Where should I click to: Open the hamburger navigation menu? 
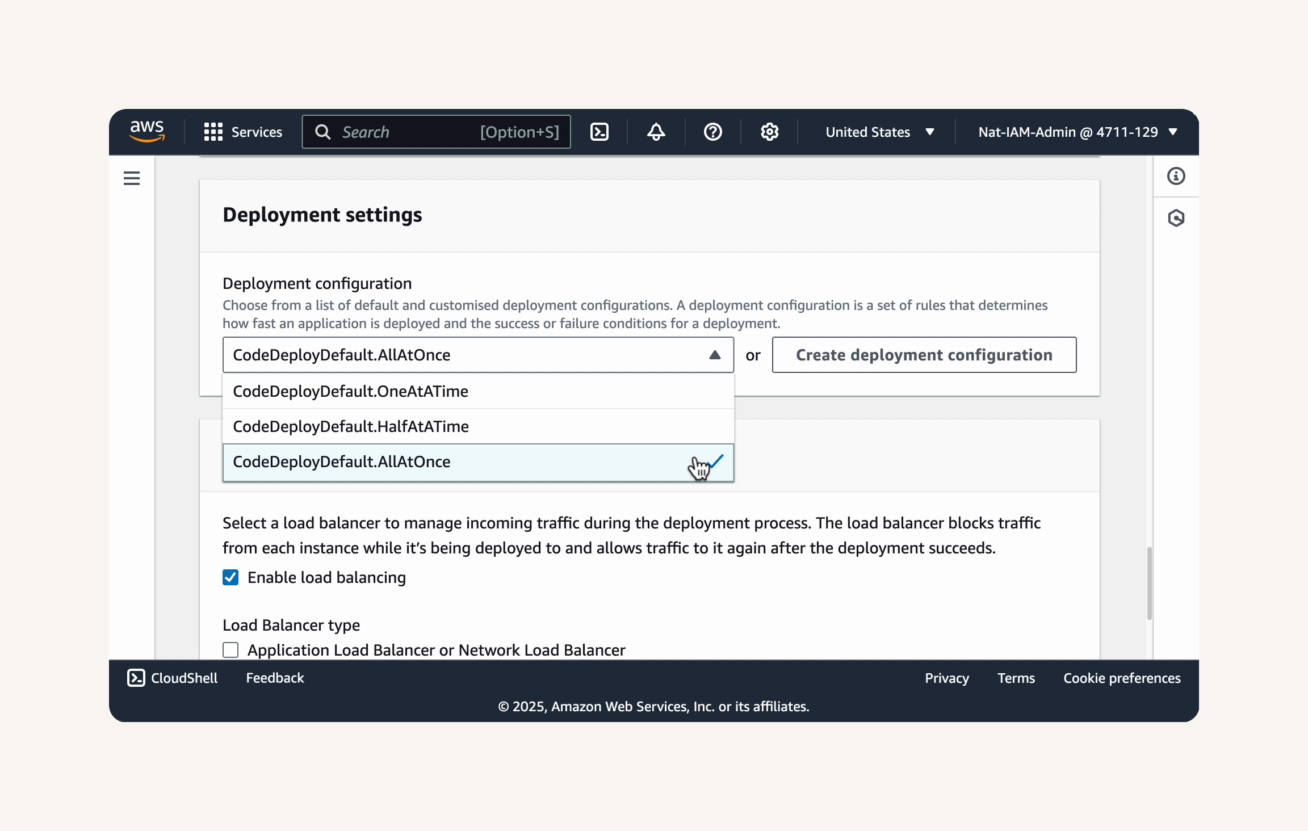pyautogui.click(x=132, y=178)
